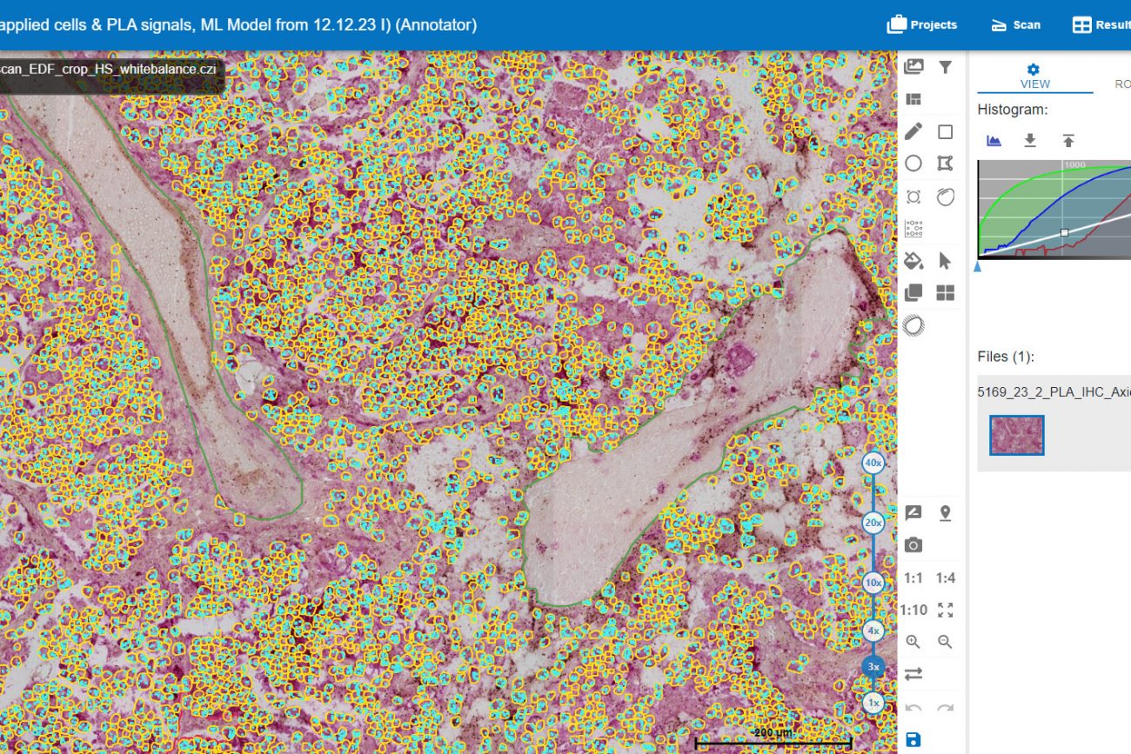This screenshot has height=754, width=1131.
Task: Set magnification slider to 20x
Action: click(x=873, y=523)
